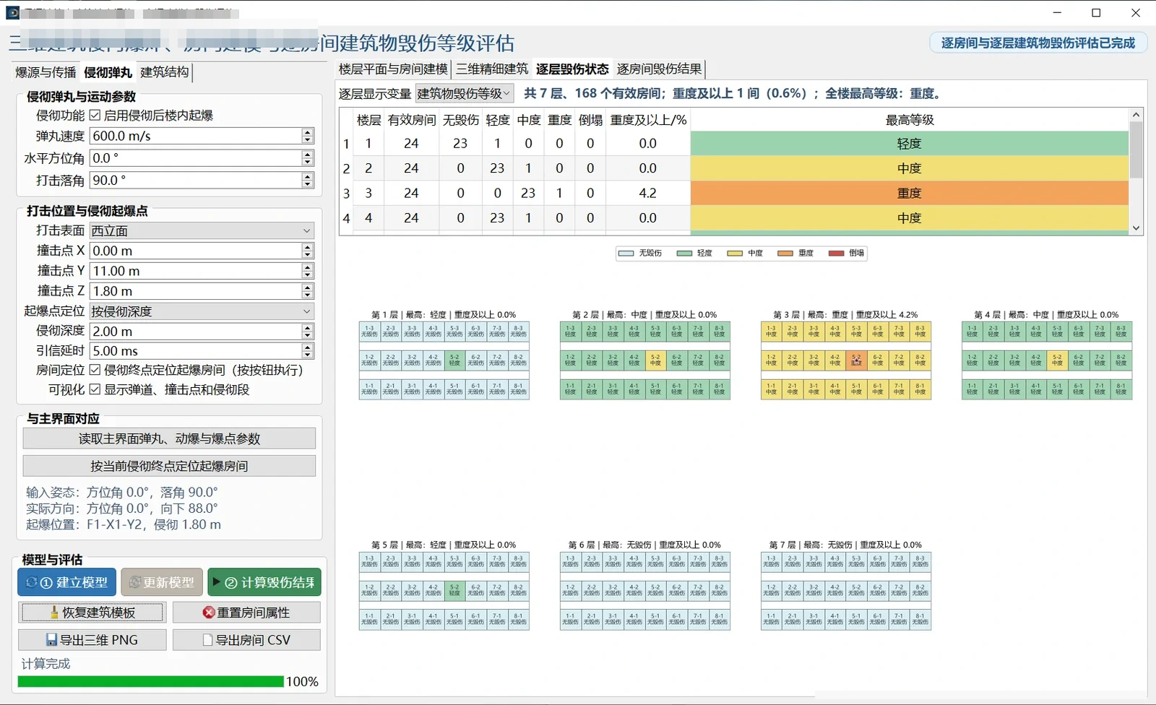Click 按当前侵彻终点定位起爆房间 button

pyautogui.click(x=169, y=466)
